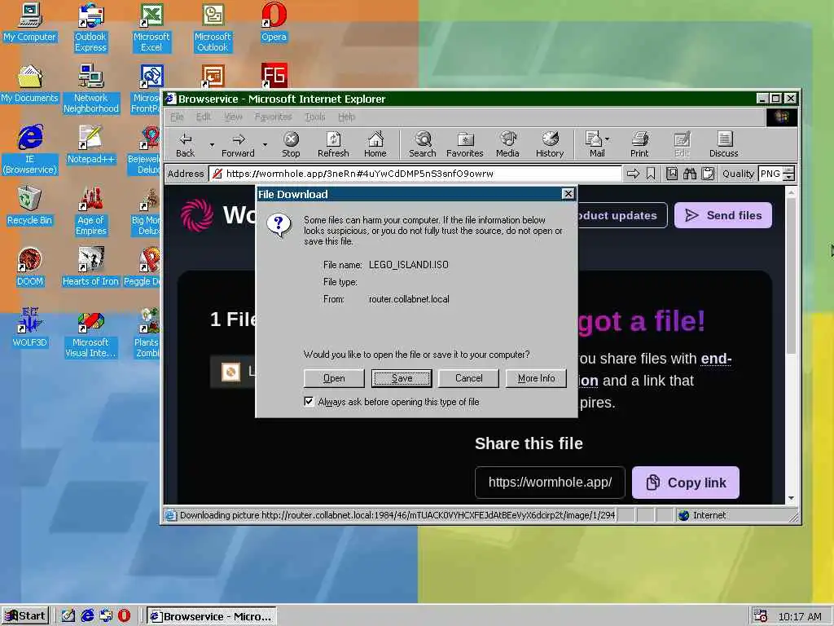
Task: Click the address bar URL field
Action: click(x=415, y=174)
